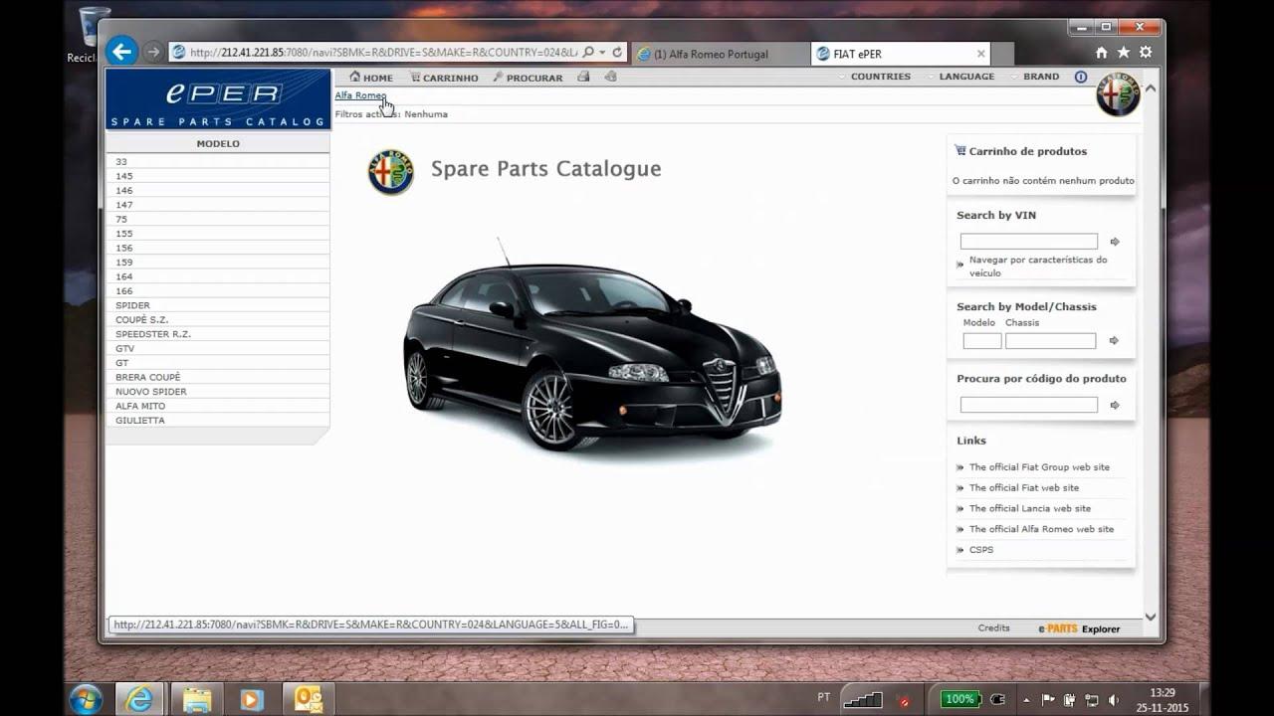Submit VIN search arrow
1274x716 pixels.
pyautogui.click(x=1115, y=242)
